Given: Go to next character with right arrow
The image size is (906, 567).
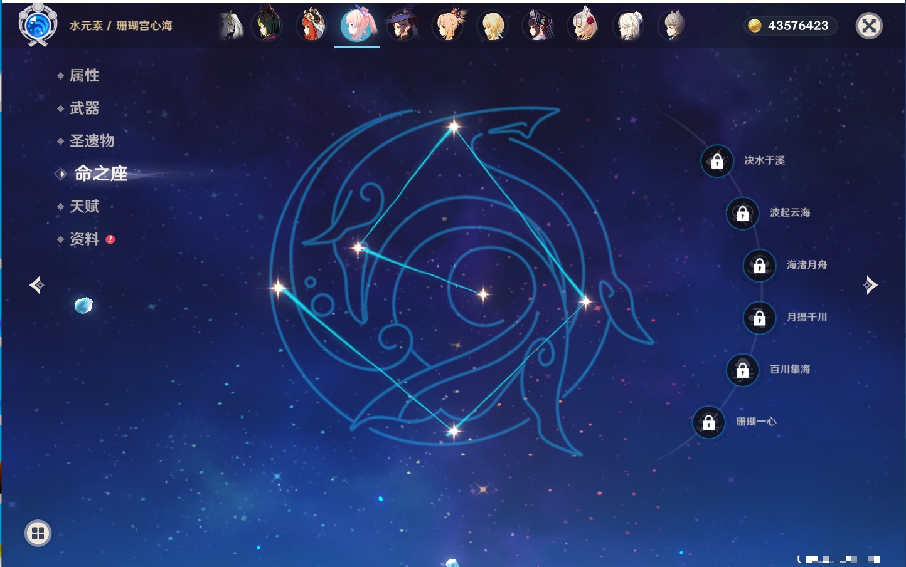Looking at the screenshot, I should click(870, 285).
